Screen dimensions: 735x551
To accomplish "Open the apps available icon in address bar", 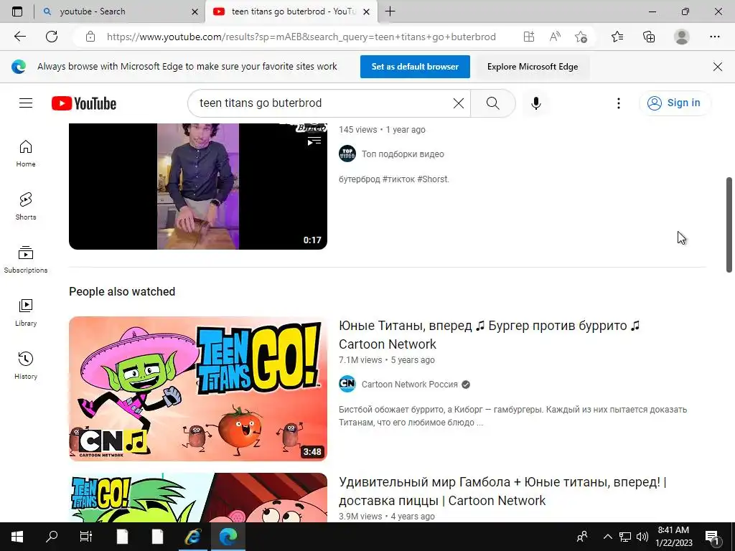I will tap(529, 37).
